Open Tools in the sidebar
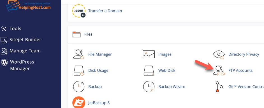264x108 pixels. (x=15, y=28)
